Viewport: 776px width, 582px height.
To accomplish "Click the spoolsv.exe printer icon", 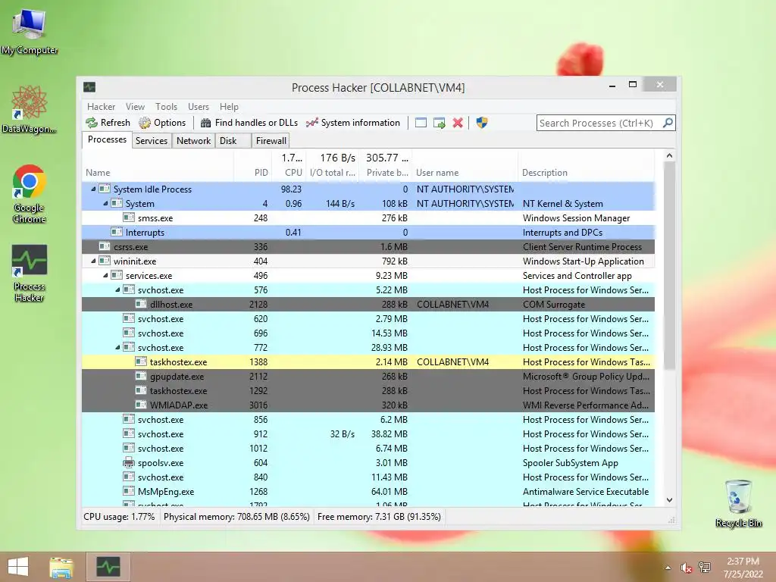I will [x=129, y=463].
